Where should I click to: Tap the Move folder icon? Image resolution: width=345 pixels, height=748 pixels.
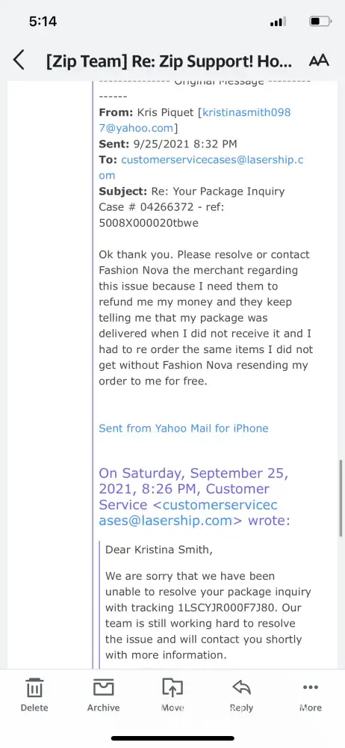click(172, 695)
